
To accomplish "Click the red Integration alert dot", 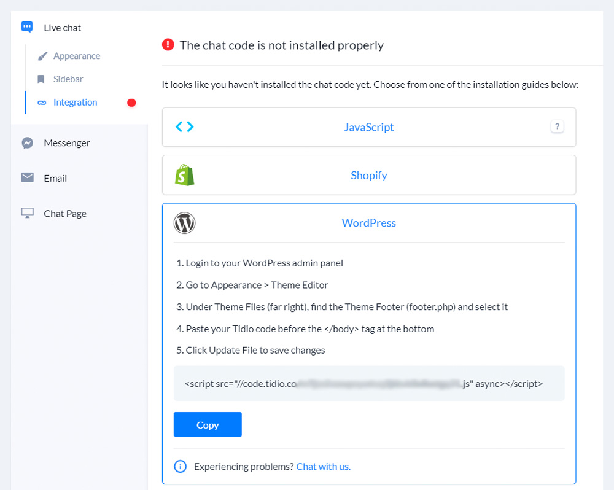I will 131,103.
